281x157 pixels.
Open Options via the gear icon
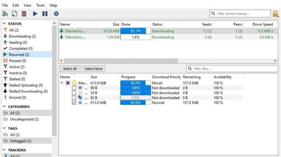(56, 14)
